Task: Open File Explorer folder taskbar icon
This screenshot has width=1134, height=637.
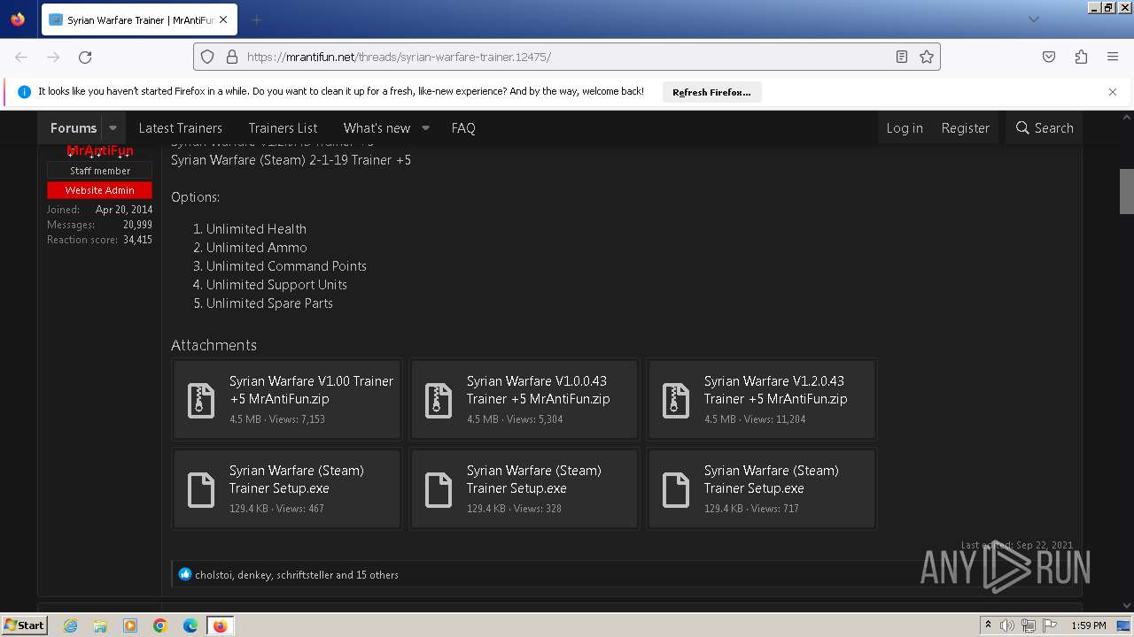Action: click(100, 625)
